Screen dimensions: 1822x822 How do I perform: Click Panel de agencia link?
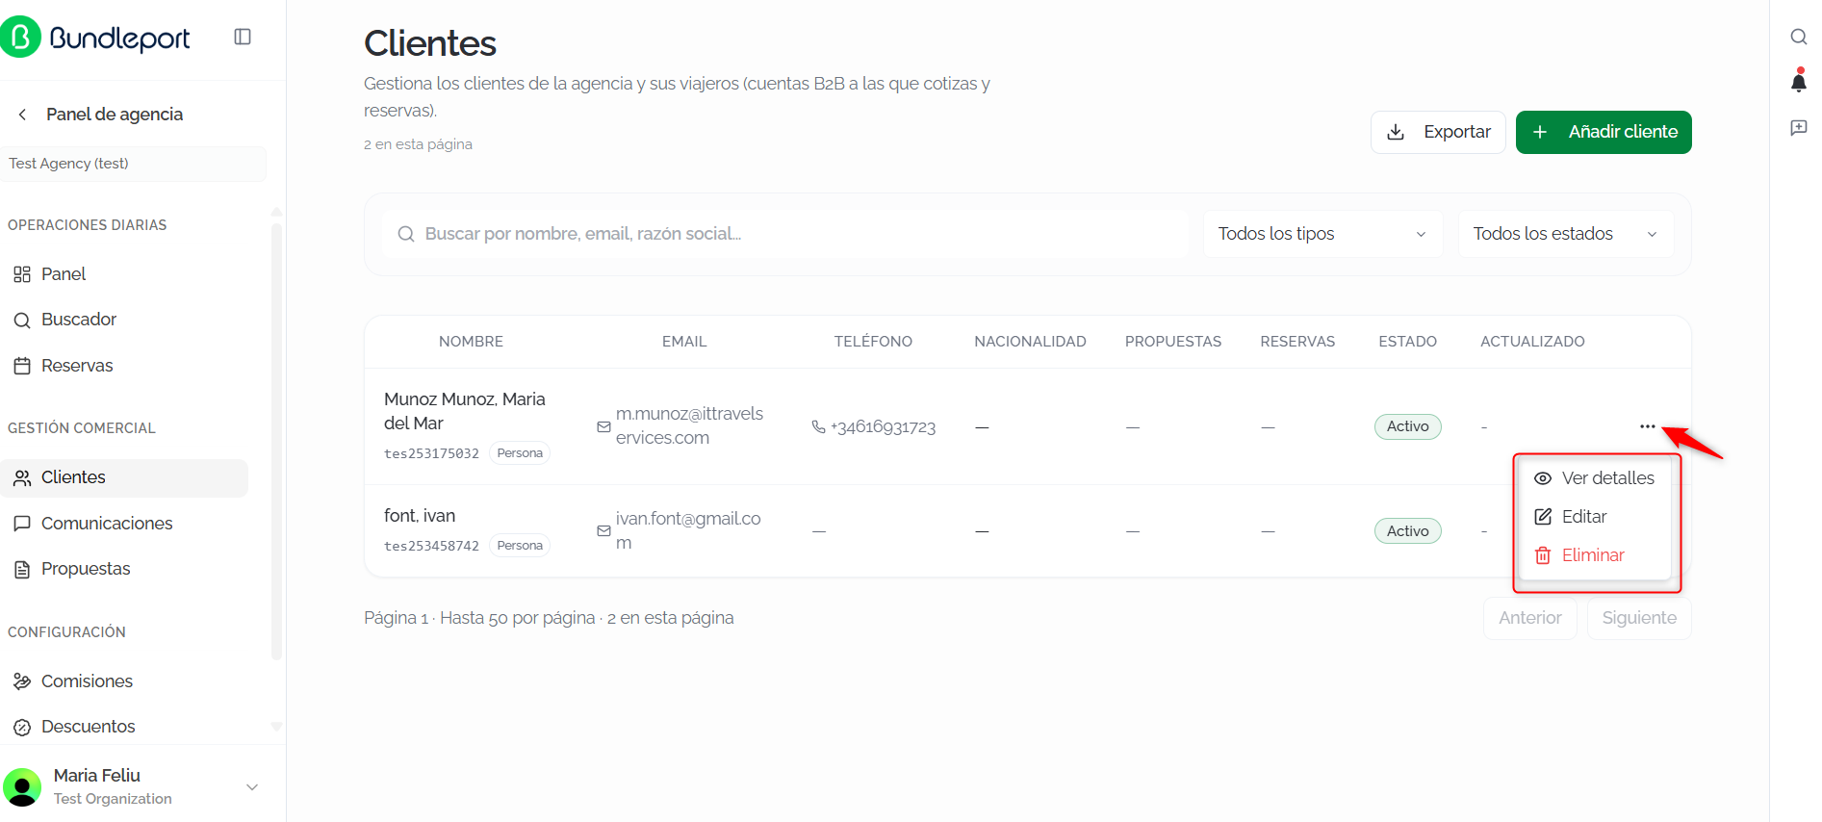115,115
